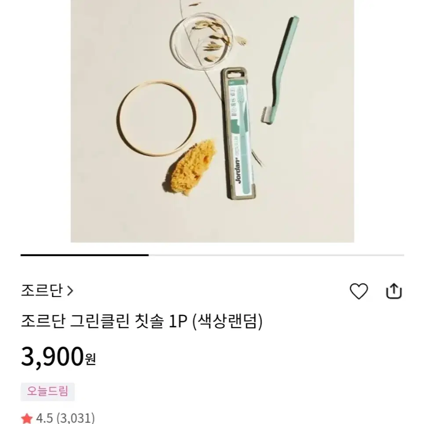This screenshot has width=424, height=424.
Task: Select the 4.5 rating score text
Action: pos(44,418)
